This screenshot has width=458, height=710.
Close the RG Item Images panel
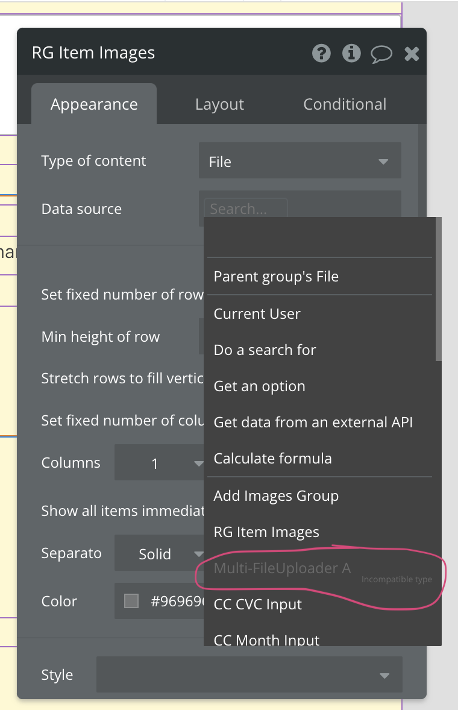[x=412, y=54]
